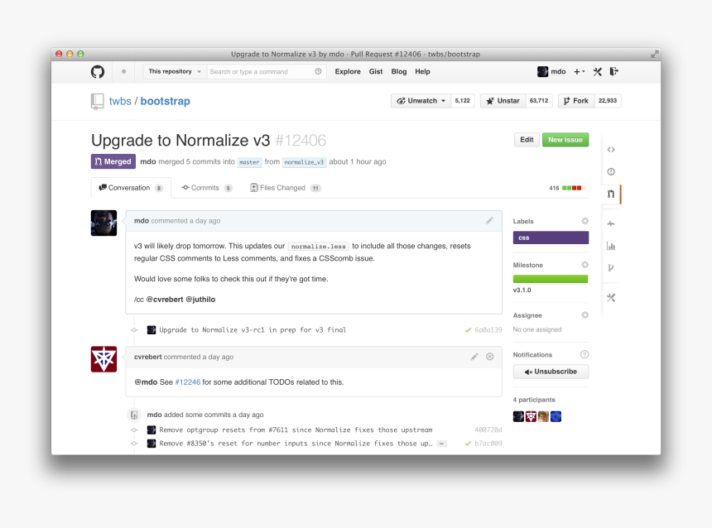Switch to the Files Changed tab

coord(286,188)
